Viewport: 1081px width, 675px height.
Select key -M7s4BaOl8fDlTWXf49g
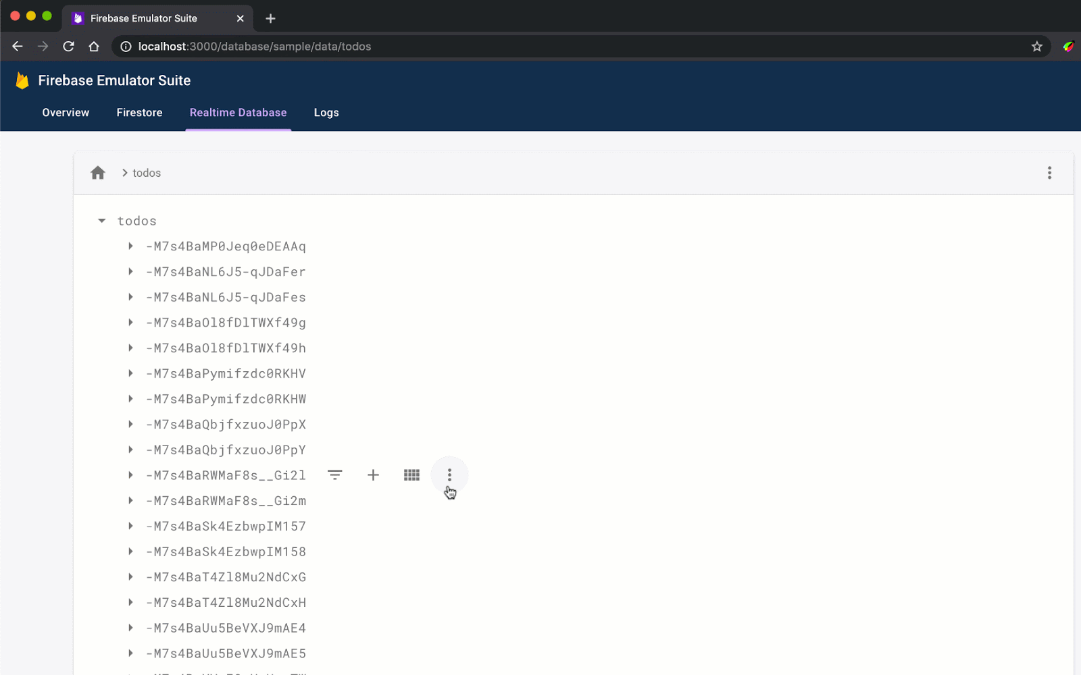[226, 323]
